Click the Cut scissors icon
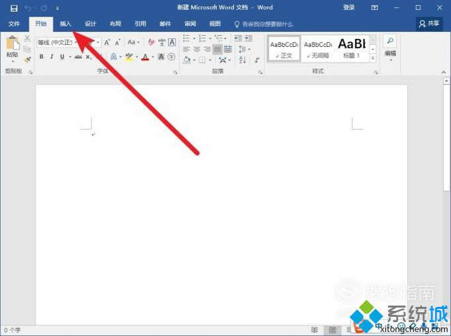451x336 pixels. click(x=27, y=38)
